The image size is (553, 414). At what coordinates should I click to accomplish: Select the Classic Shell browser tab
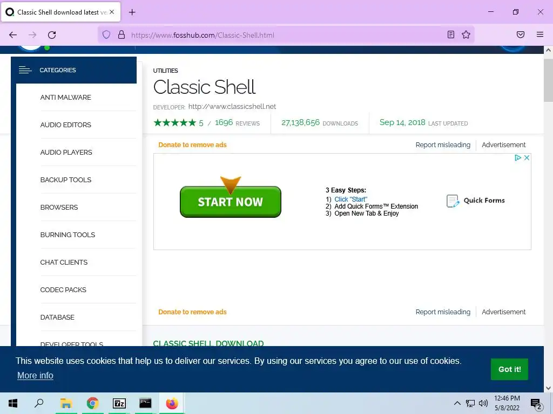pos(60,12)
